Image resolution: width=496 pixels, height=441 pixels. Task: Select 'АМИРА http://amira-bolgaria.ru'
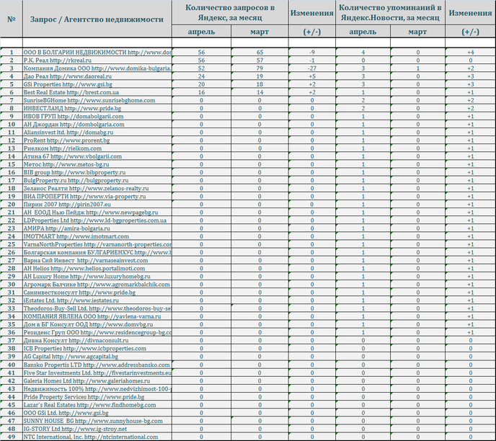click(97, 228)
